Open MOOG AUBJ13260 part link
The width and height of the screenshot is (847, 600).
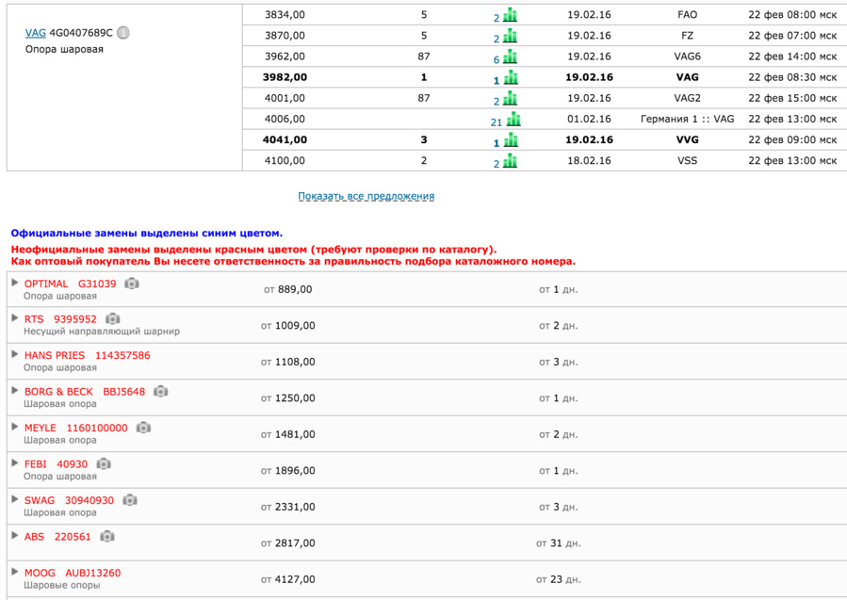(x=73, y=573)
